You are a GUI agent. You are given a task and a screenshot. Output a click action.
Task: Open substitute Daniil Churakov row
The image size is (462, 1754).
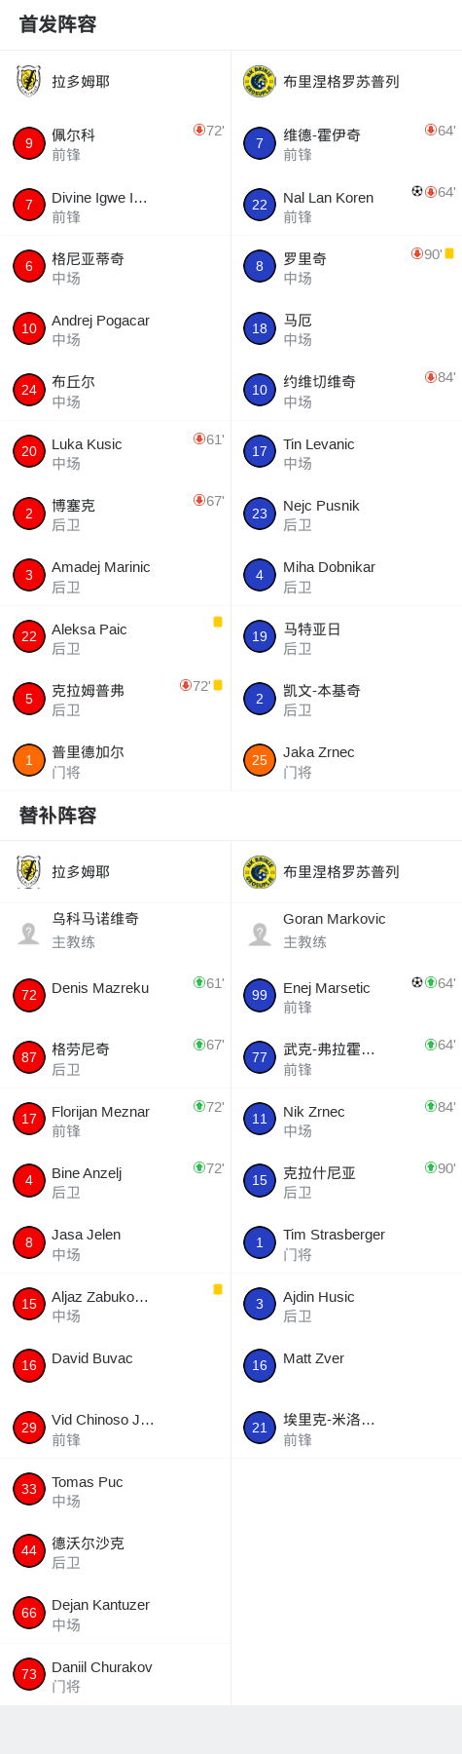point(115,1674)
